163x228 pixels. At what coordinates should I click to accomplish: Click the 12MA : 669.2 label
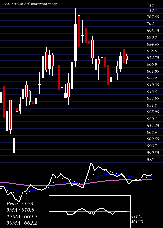coord(22,217)
